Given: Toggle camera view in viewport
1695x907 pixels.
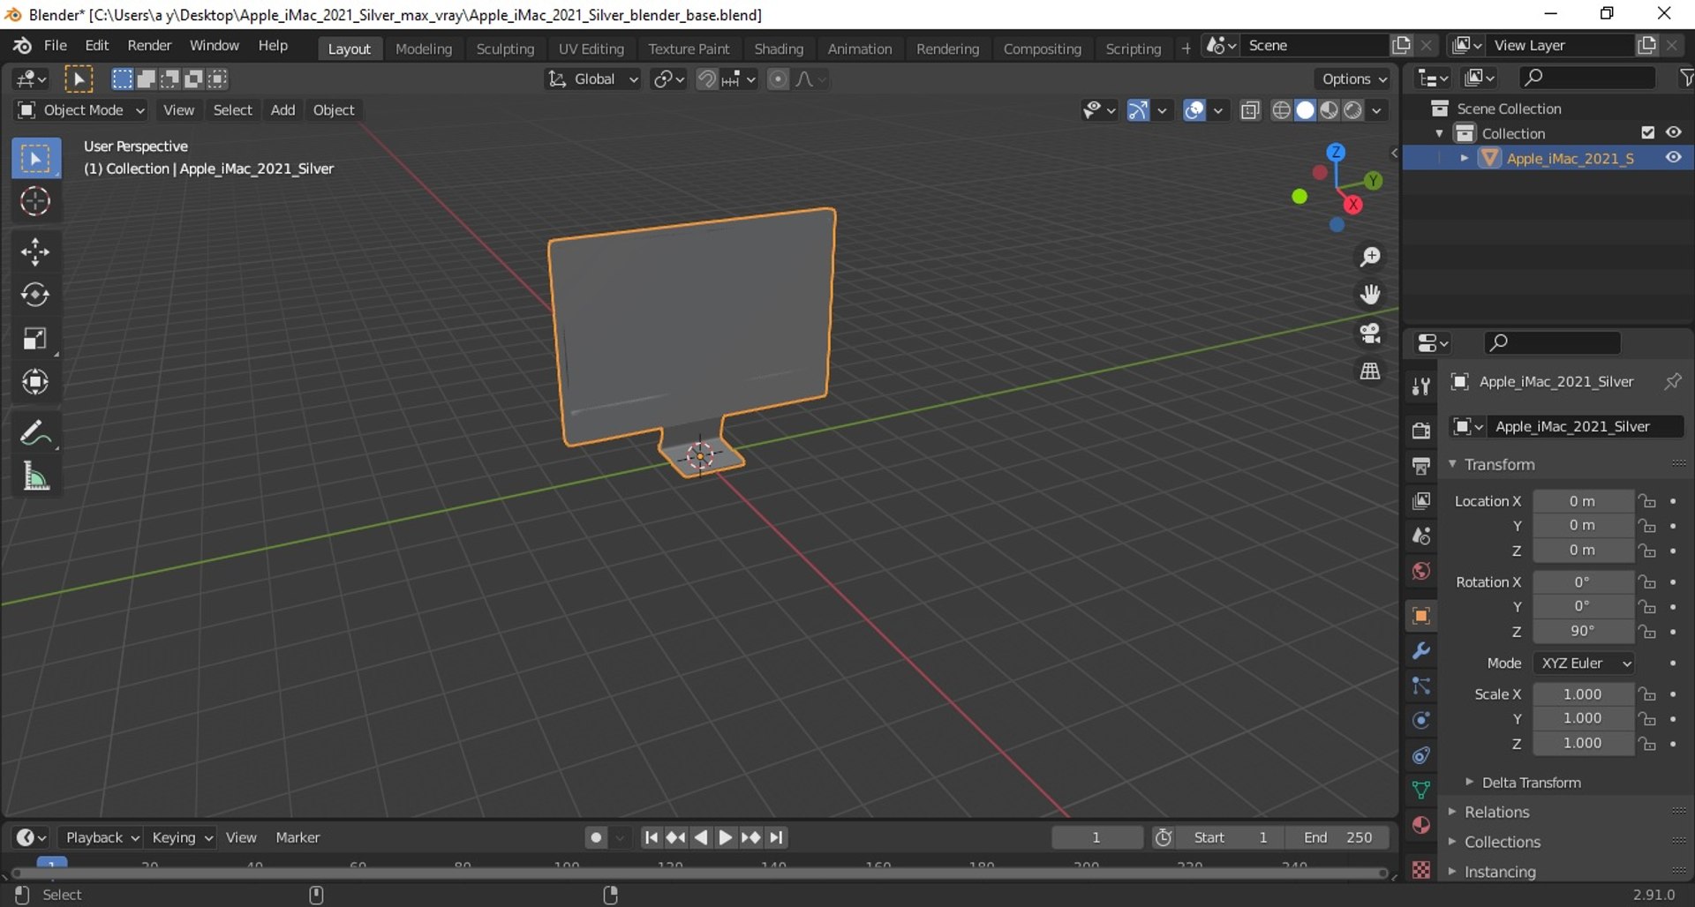Looking at the screenshot, I should pos(1370,333).
